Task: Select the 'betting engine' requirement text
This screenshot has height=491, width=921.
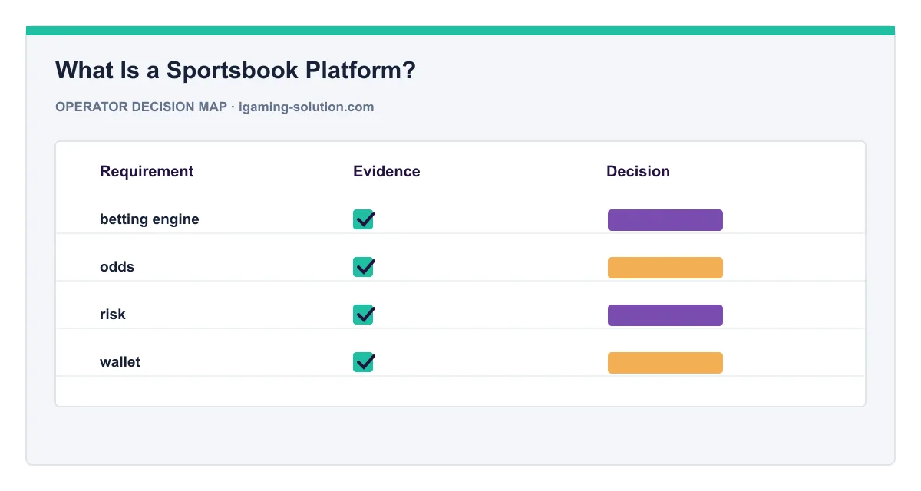Action: (x=150, y=219)
